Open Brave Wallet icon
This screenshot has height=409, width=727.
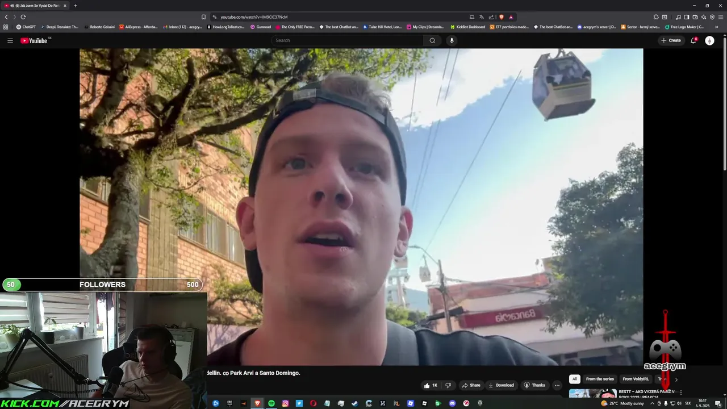(x=695, y=17)
